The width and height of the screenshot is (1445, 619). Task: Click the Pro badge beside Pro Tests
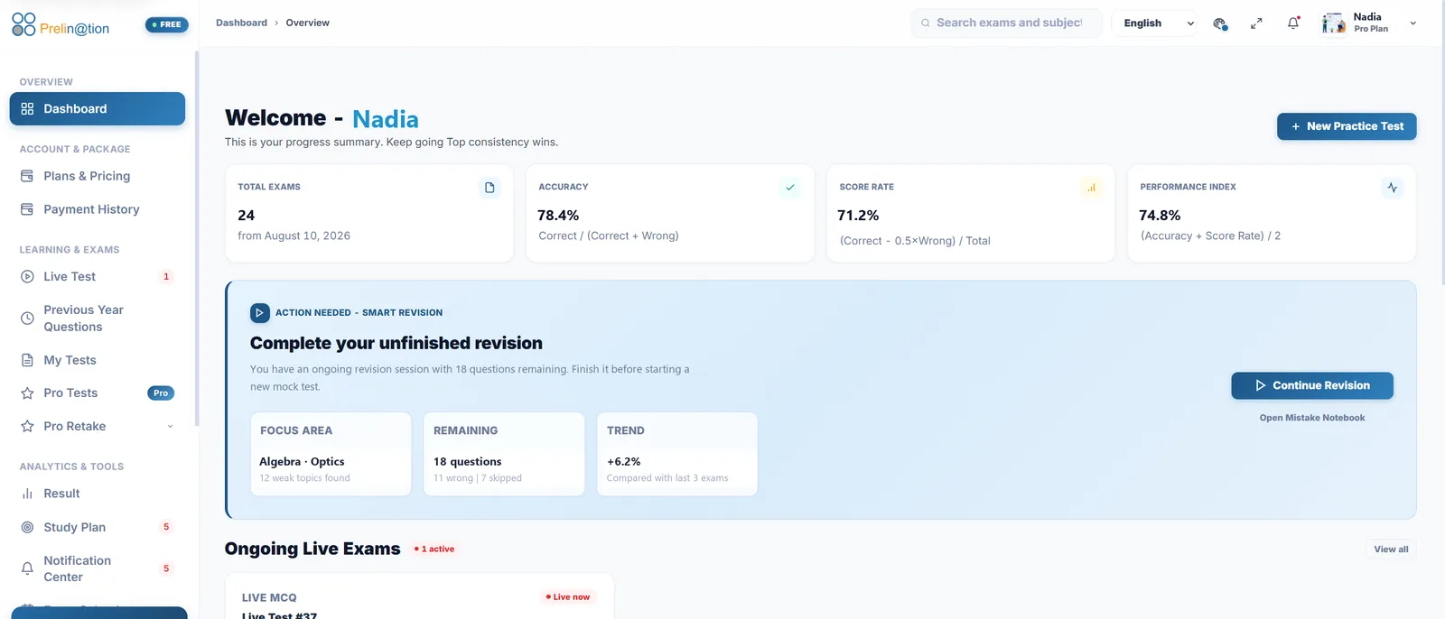click(161, 393)
